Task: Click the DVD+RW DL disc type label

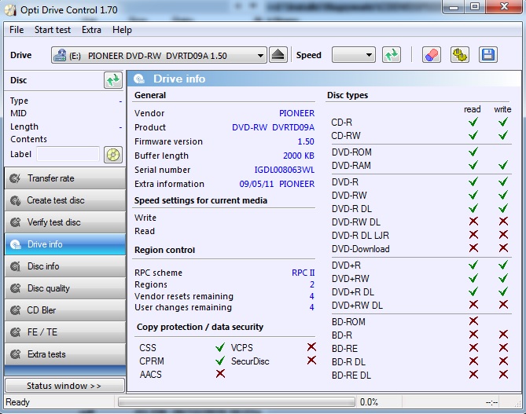Action: pyautogui.click(x=357, y=306)
